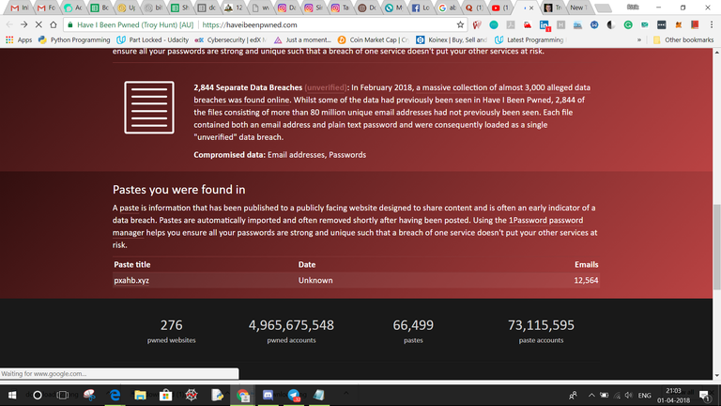Switch to the first Gmail tab
This screenshot has width=721, height=406.
(x=20, y=8)
